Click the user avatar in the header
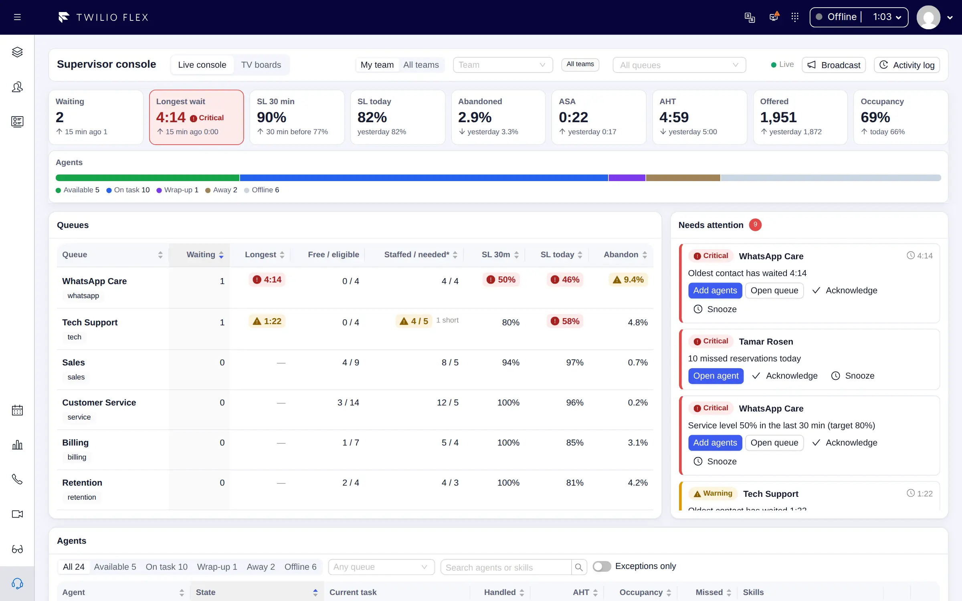Viewport: 962px width, 601px height. pyautogui.click(x=928, y=17)
